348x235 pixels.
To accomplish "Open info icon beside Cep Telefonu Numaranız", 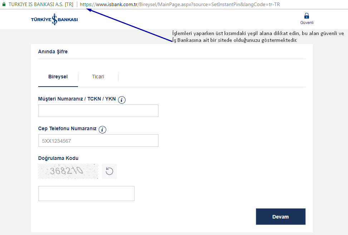I will (x=103, y=129).
